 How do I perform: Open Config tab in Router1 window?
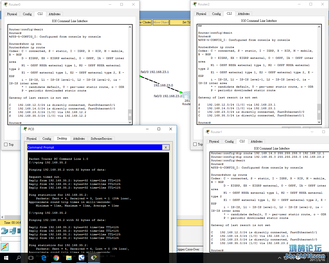(x=229, y=142)
